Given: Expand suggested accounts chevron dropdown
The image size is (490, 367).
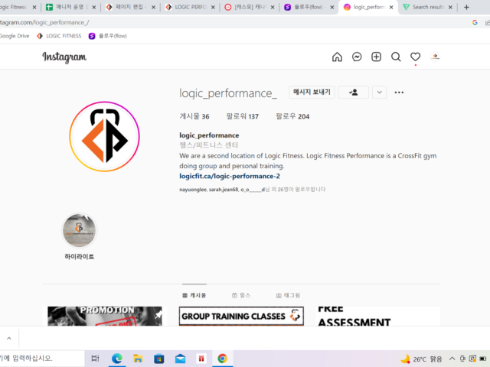Looking at the screenshot, I should [x=380, y=93].
